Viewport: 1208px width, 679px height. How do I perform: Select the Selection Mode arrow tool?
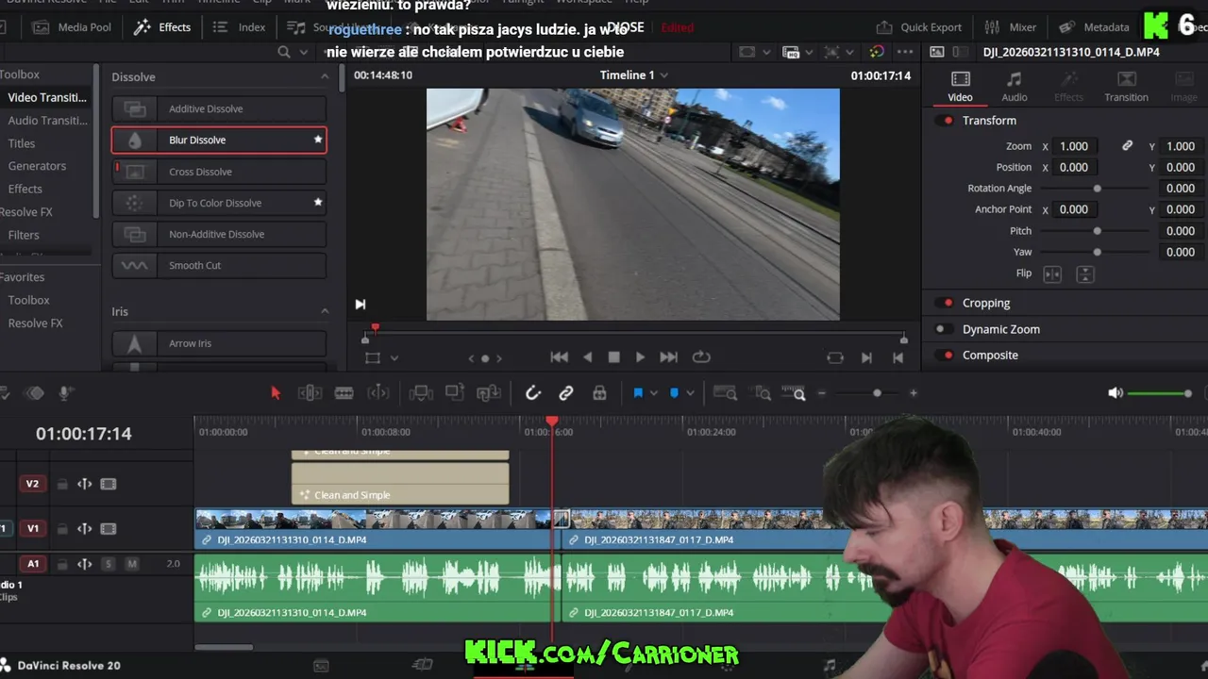[276, 393]
